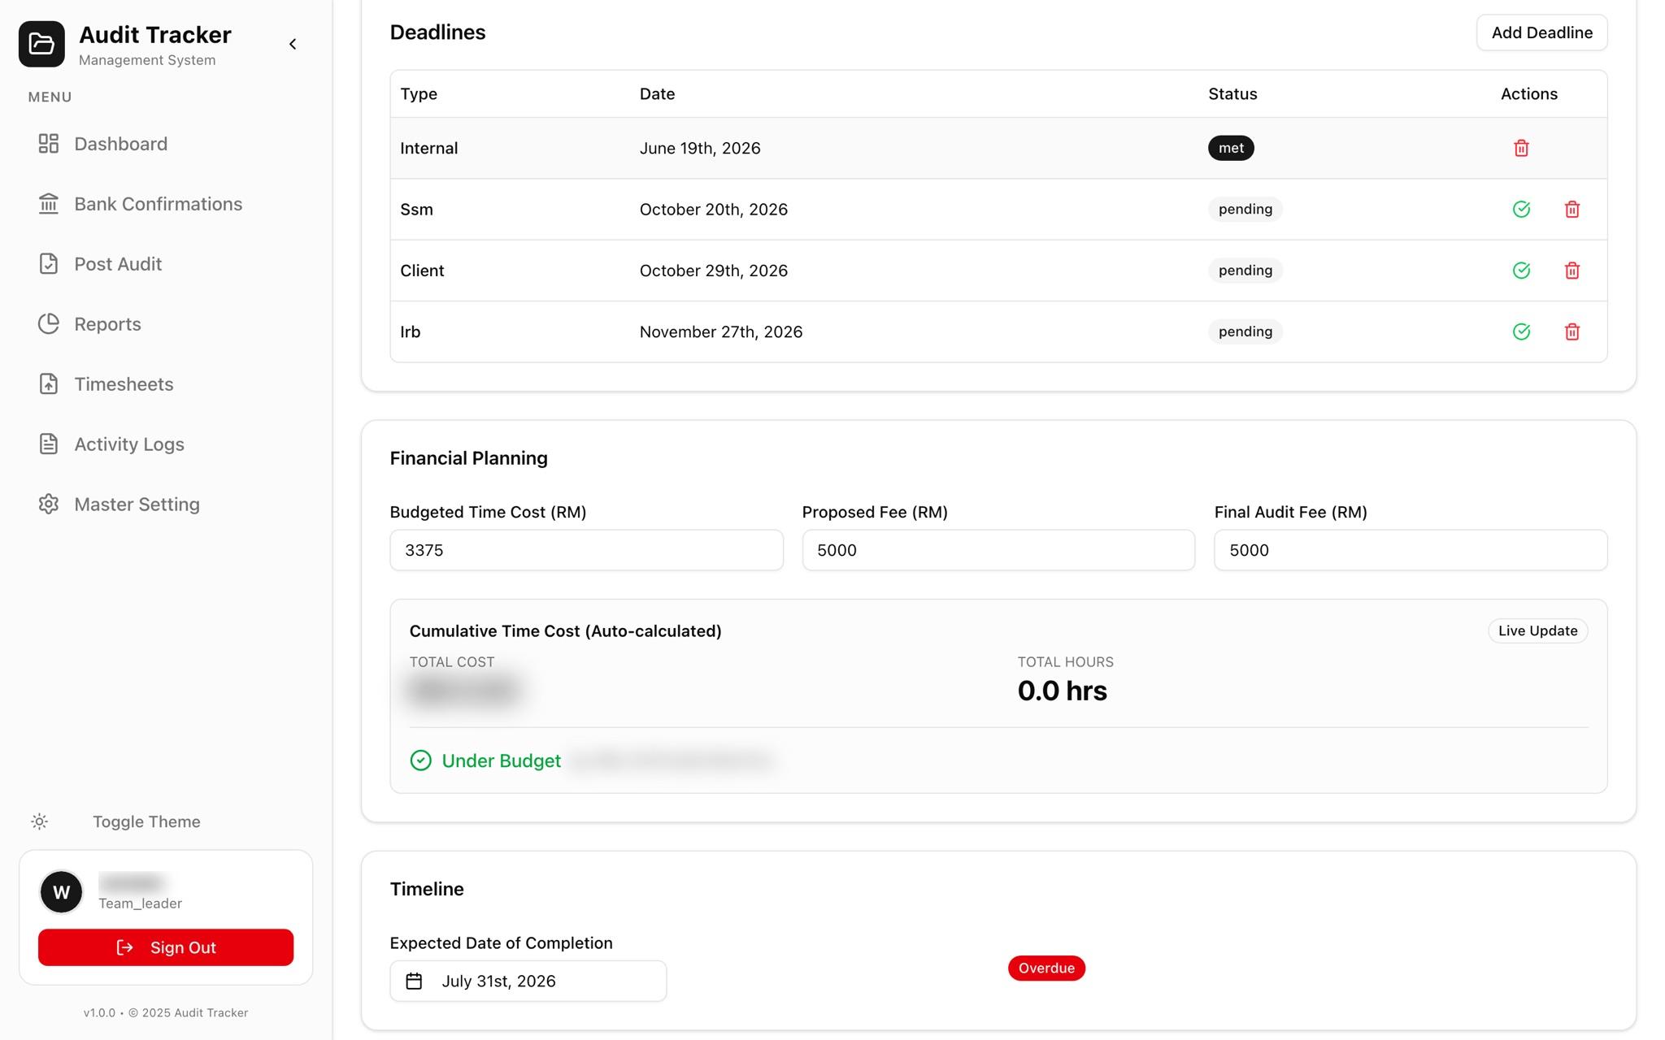This screenshot has width=1665, height=1040.
Task: Click the 'November 27th, 2026' date cell
Action: [x=721, y=331]
